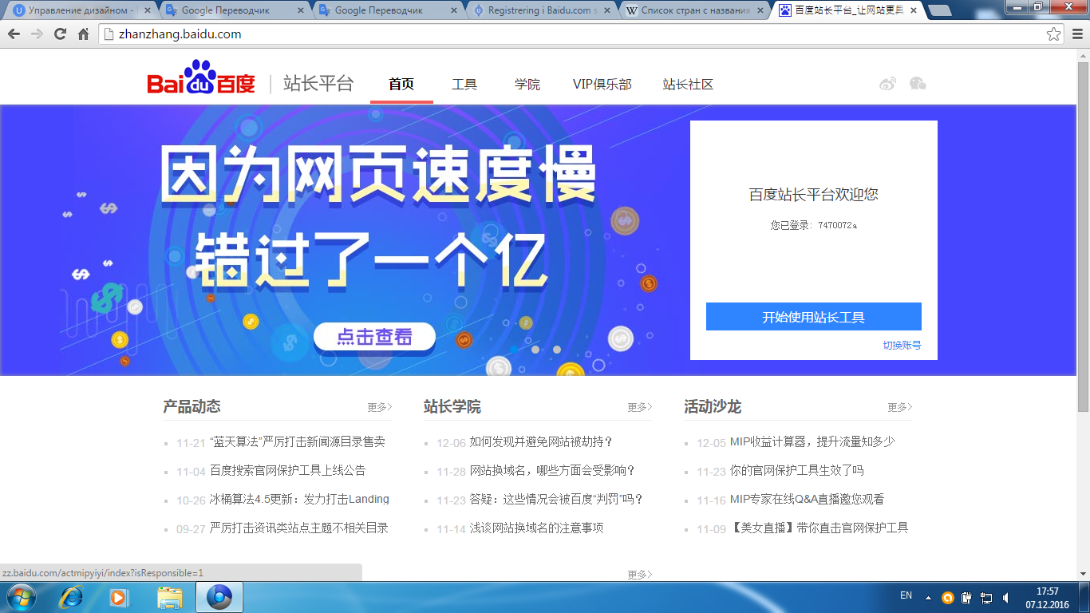Click the 点击查看 banner button
Image resolution: width=1090 pixels, height=613 pixels.
click(374, 337)
